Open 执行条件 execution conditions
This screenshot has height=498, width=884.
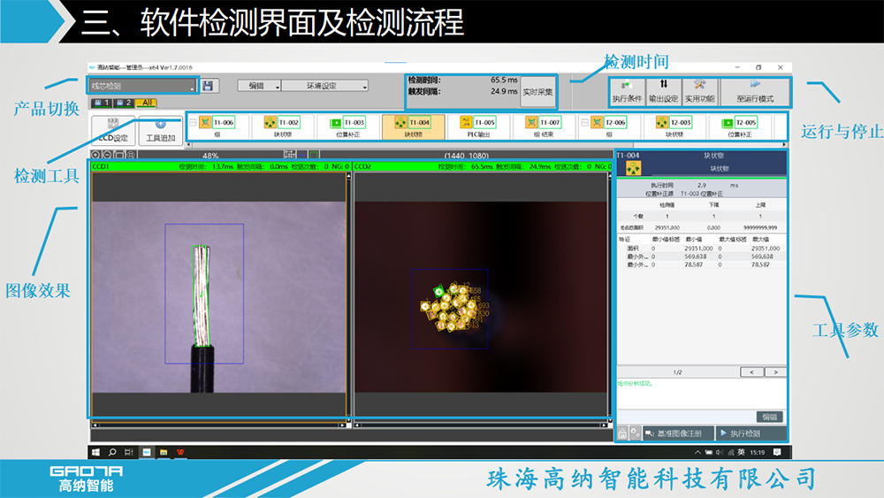627,92
